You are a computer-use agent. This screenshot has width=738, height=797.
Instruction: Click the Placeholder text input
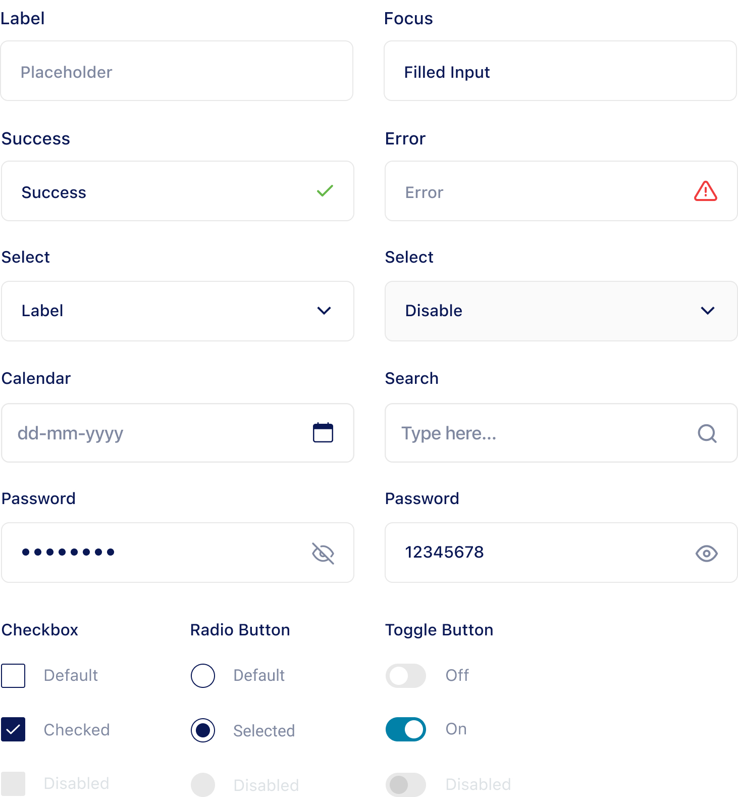[x=177, y=71]
